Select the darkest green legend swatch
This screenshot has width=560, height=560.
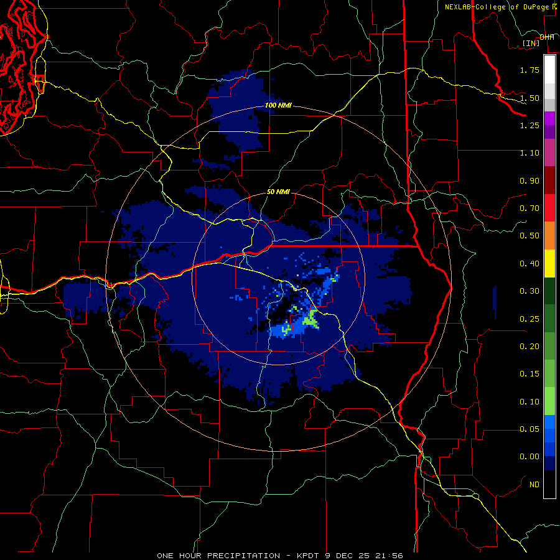pyautogui.click(x=549, y=291)
